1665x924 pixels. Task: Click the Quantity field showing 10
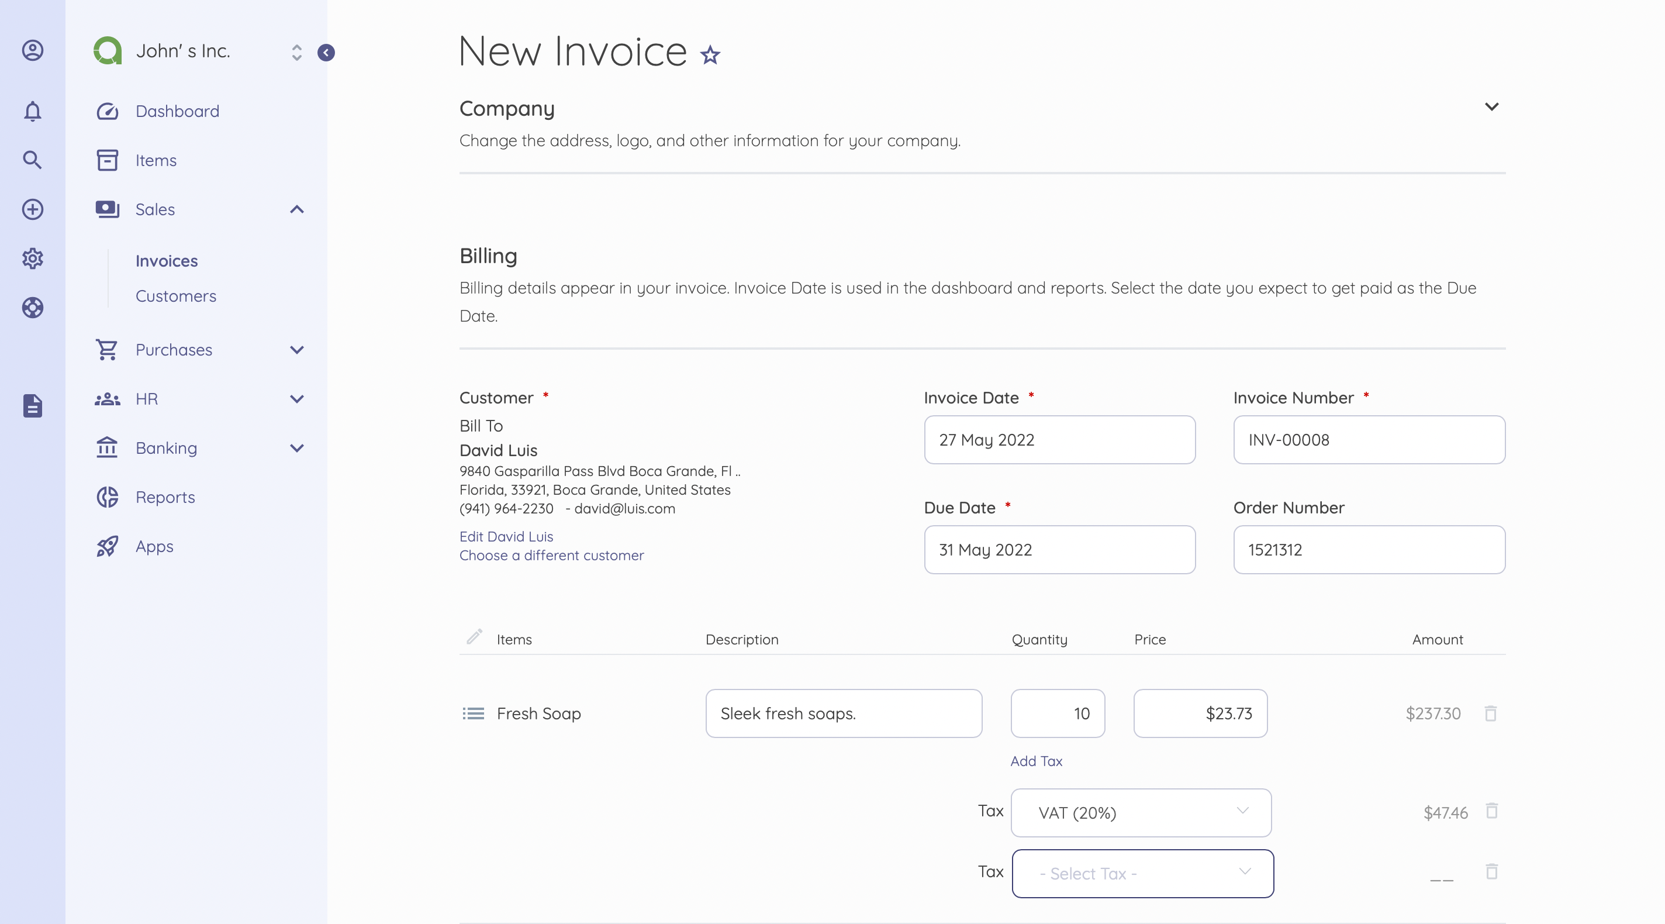tap(1058, 713)
